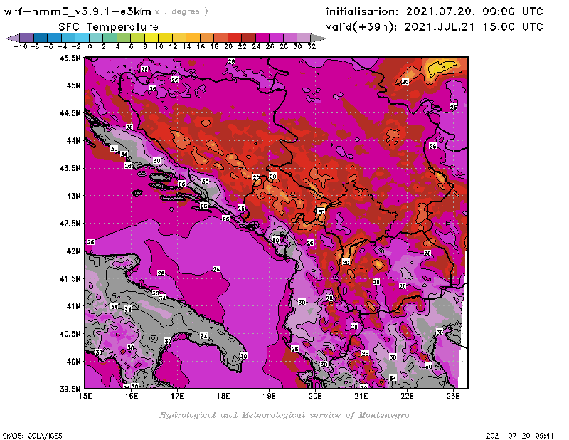Click the Hydrological and Meteorological service of Montenegro credit
This screenshot has width=569, height=440.
(x=284, y=415)
